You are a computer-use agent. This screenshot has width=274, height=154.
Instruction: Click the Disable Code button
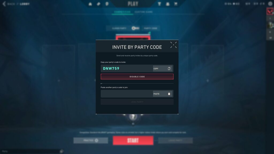[137, 77]
